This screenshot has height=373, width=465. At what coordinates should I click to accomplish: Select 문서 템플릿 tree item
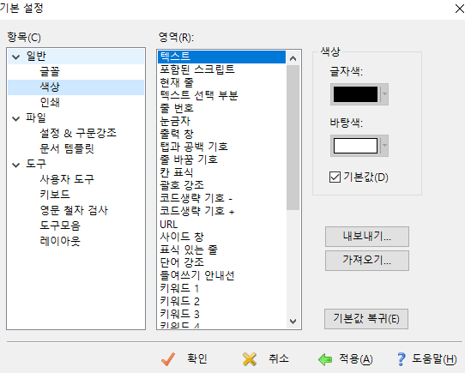coord(67,148)
